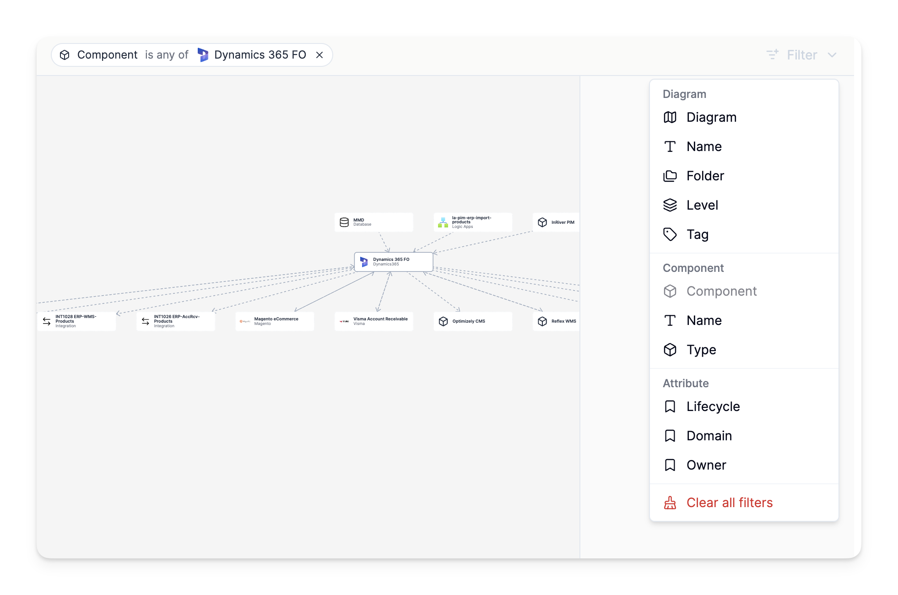Click the Visma logo on Visma Account Receivable
The width and height of the screenshot is (898, 595).
[345, 321]
